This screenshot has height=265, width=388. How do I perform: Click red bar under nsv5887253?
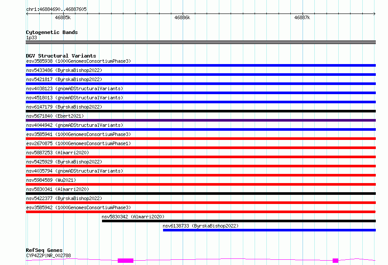pos(201,157)
